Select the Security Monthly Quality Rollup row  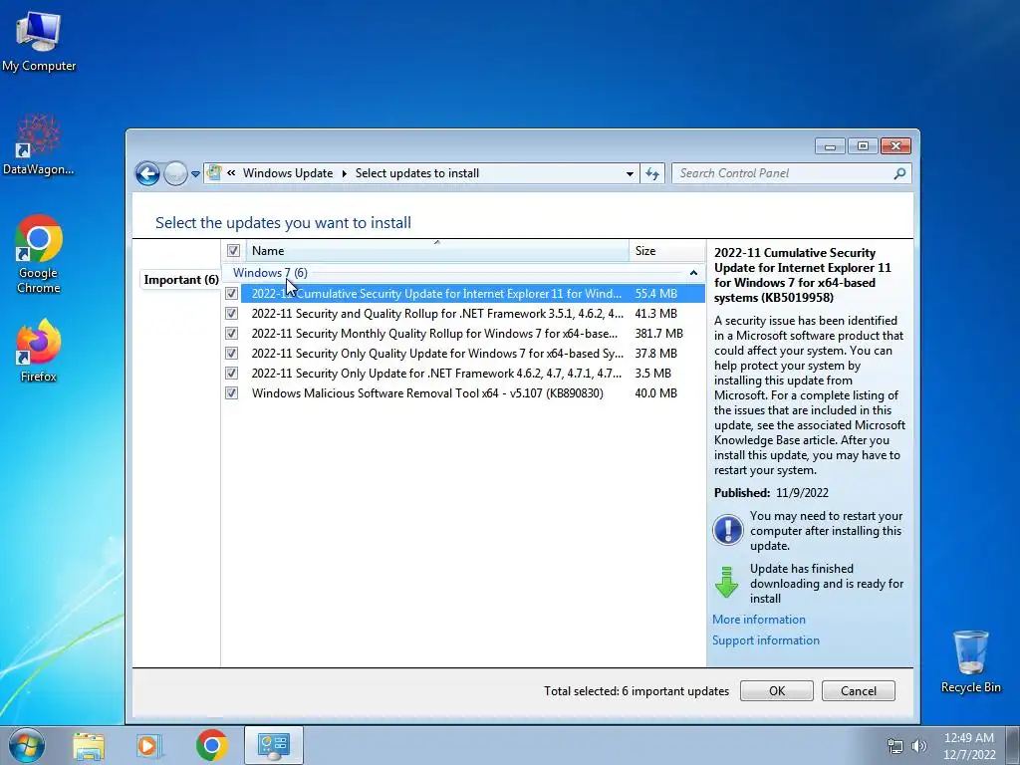pos(473,333)
